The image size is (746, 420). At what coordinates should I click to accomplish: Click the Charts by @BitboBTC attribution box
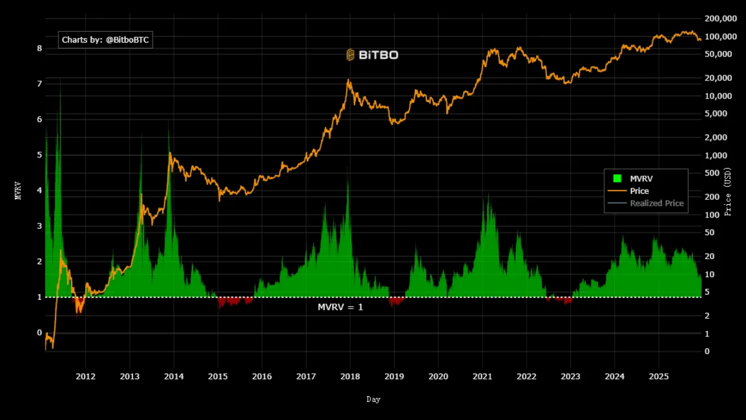(x=106, y=40)
